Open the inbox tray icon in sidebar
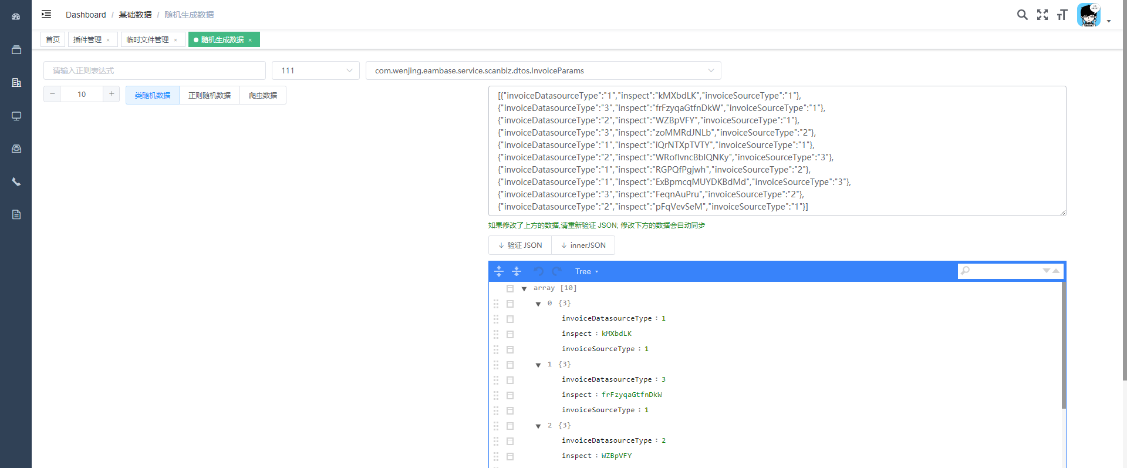 pos(16,149)
